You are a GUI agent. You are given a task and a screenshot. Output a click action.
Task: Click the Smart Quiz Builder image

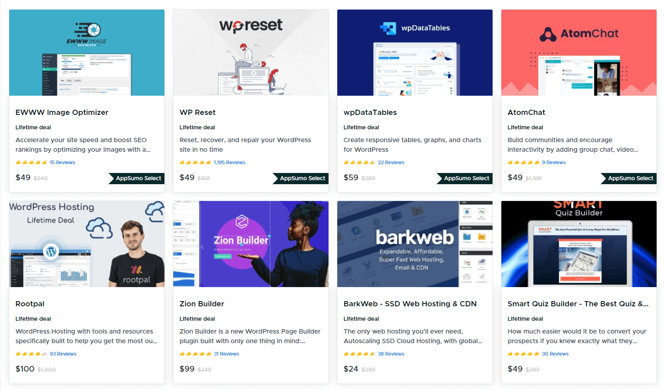[x=579, y=244]
